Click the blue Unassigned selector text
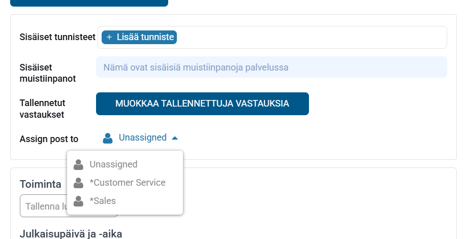The width and height of the screenshot is (467, 239). pyautogui.click(x=142, y=138)
